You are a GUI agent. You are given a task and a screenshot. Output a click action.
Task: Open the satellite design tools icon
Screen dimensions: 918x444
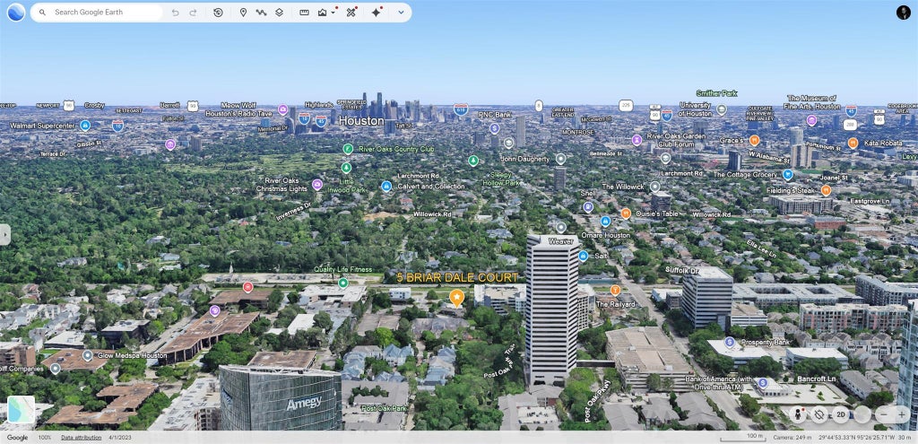pos(351,13)
